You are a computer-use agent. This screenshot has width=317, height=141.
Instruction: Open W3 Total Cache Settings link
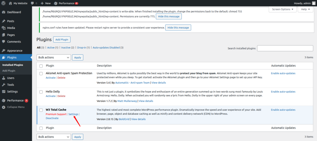point(73,114)
